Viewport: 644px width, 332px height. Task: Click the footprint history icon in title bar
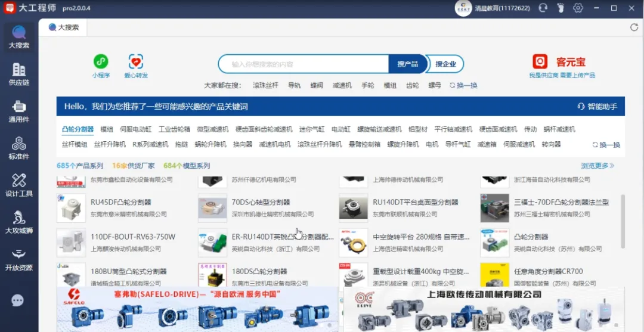tap(561, 8)
